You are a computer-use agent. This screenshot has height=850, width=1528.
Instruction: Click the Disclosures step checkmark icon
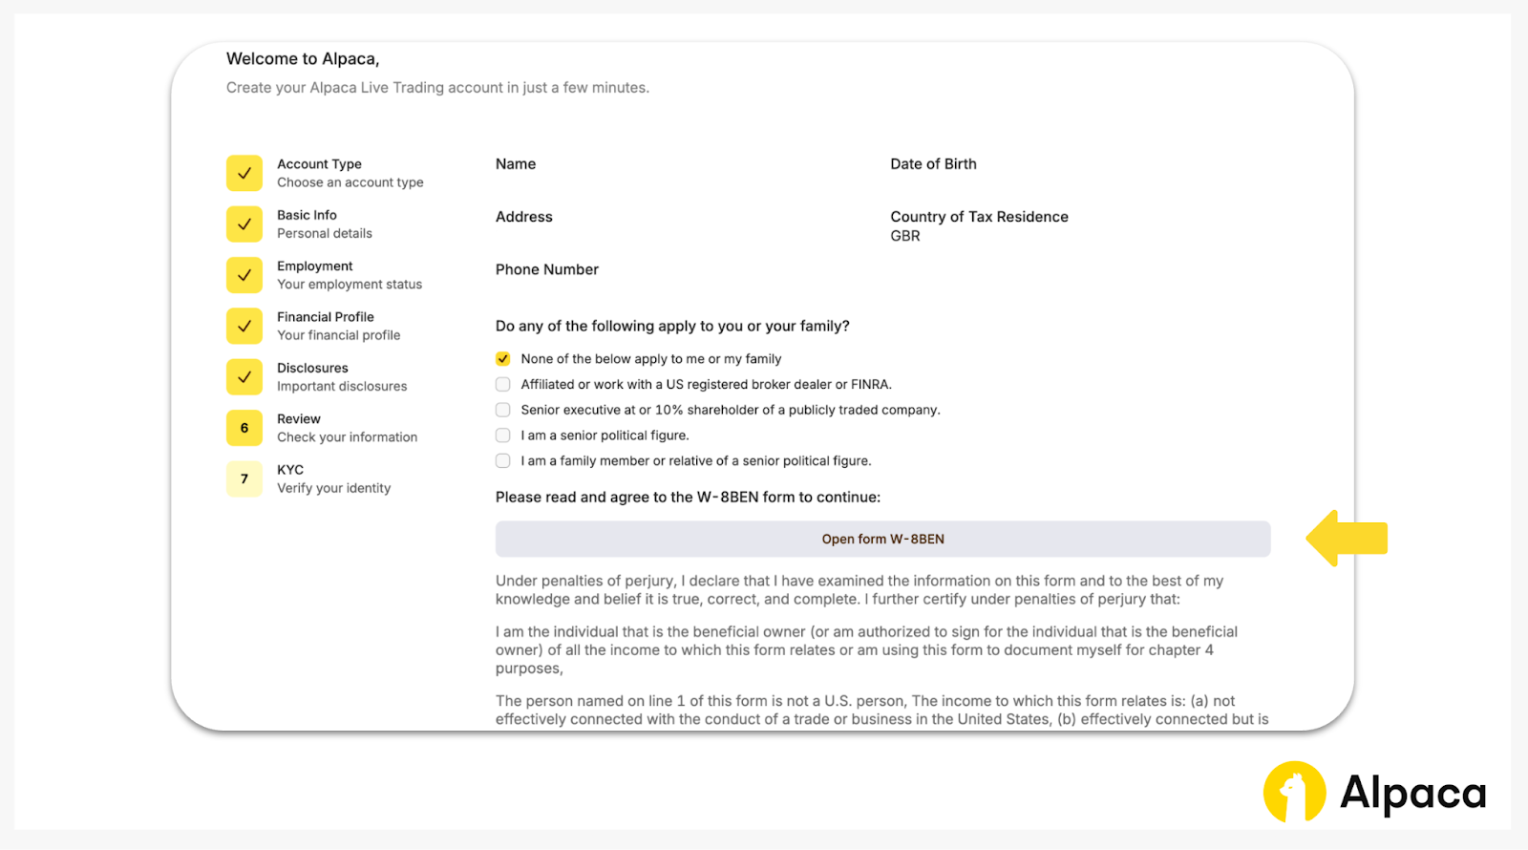[x=244, y=377]
